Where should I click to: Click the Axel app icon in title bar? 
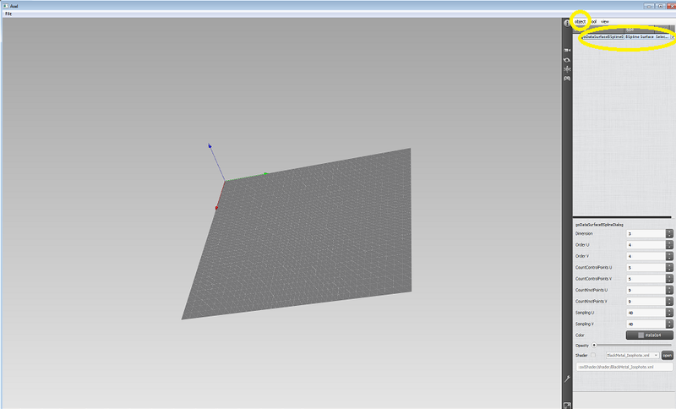[x=5, y=4]
